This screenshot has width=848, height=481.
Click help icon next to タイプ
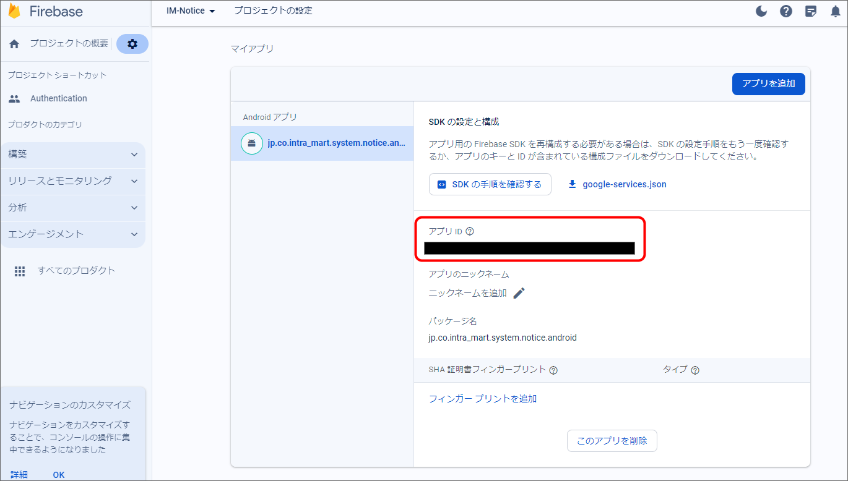pyautogui.click(x=695, y=370)
